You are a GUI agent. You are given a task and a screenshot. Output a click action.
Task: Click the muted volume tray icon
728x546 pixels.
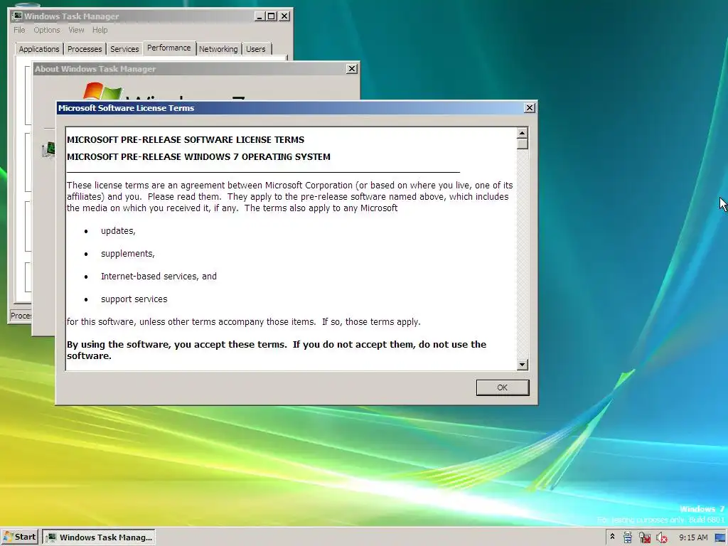[662, 537]
